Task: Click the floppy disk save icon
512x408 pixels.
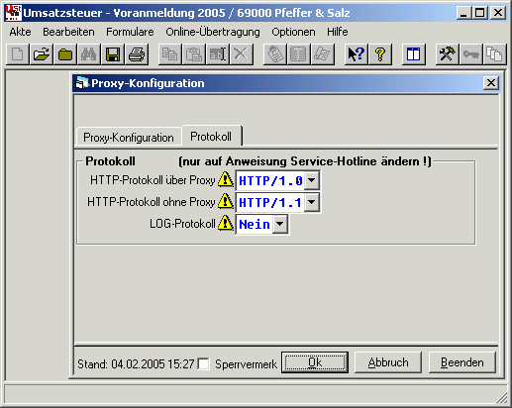Action: tap(113, 54)
